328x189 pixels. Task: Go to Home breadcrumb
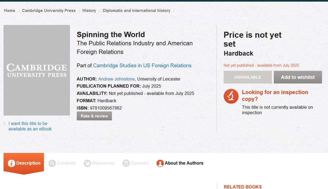(10, 10)
